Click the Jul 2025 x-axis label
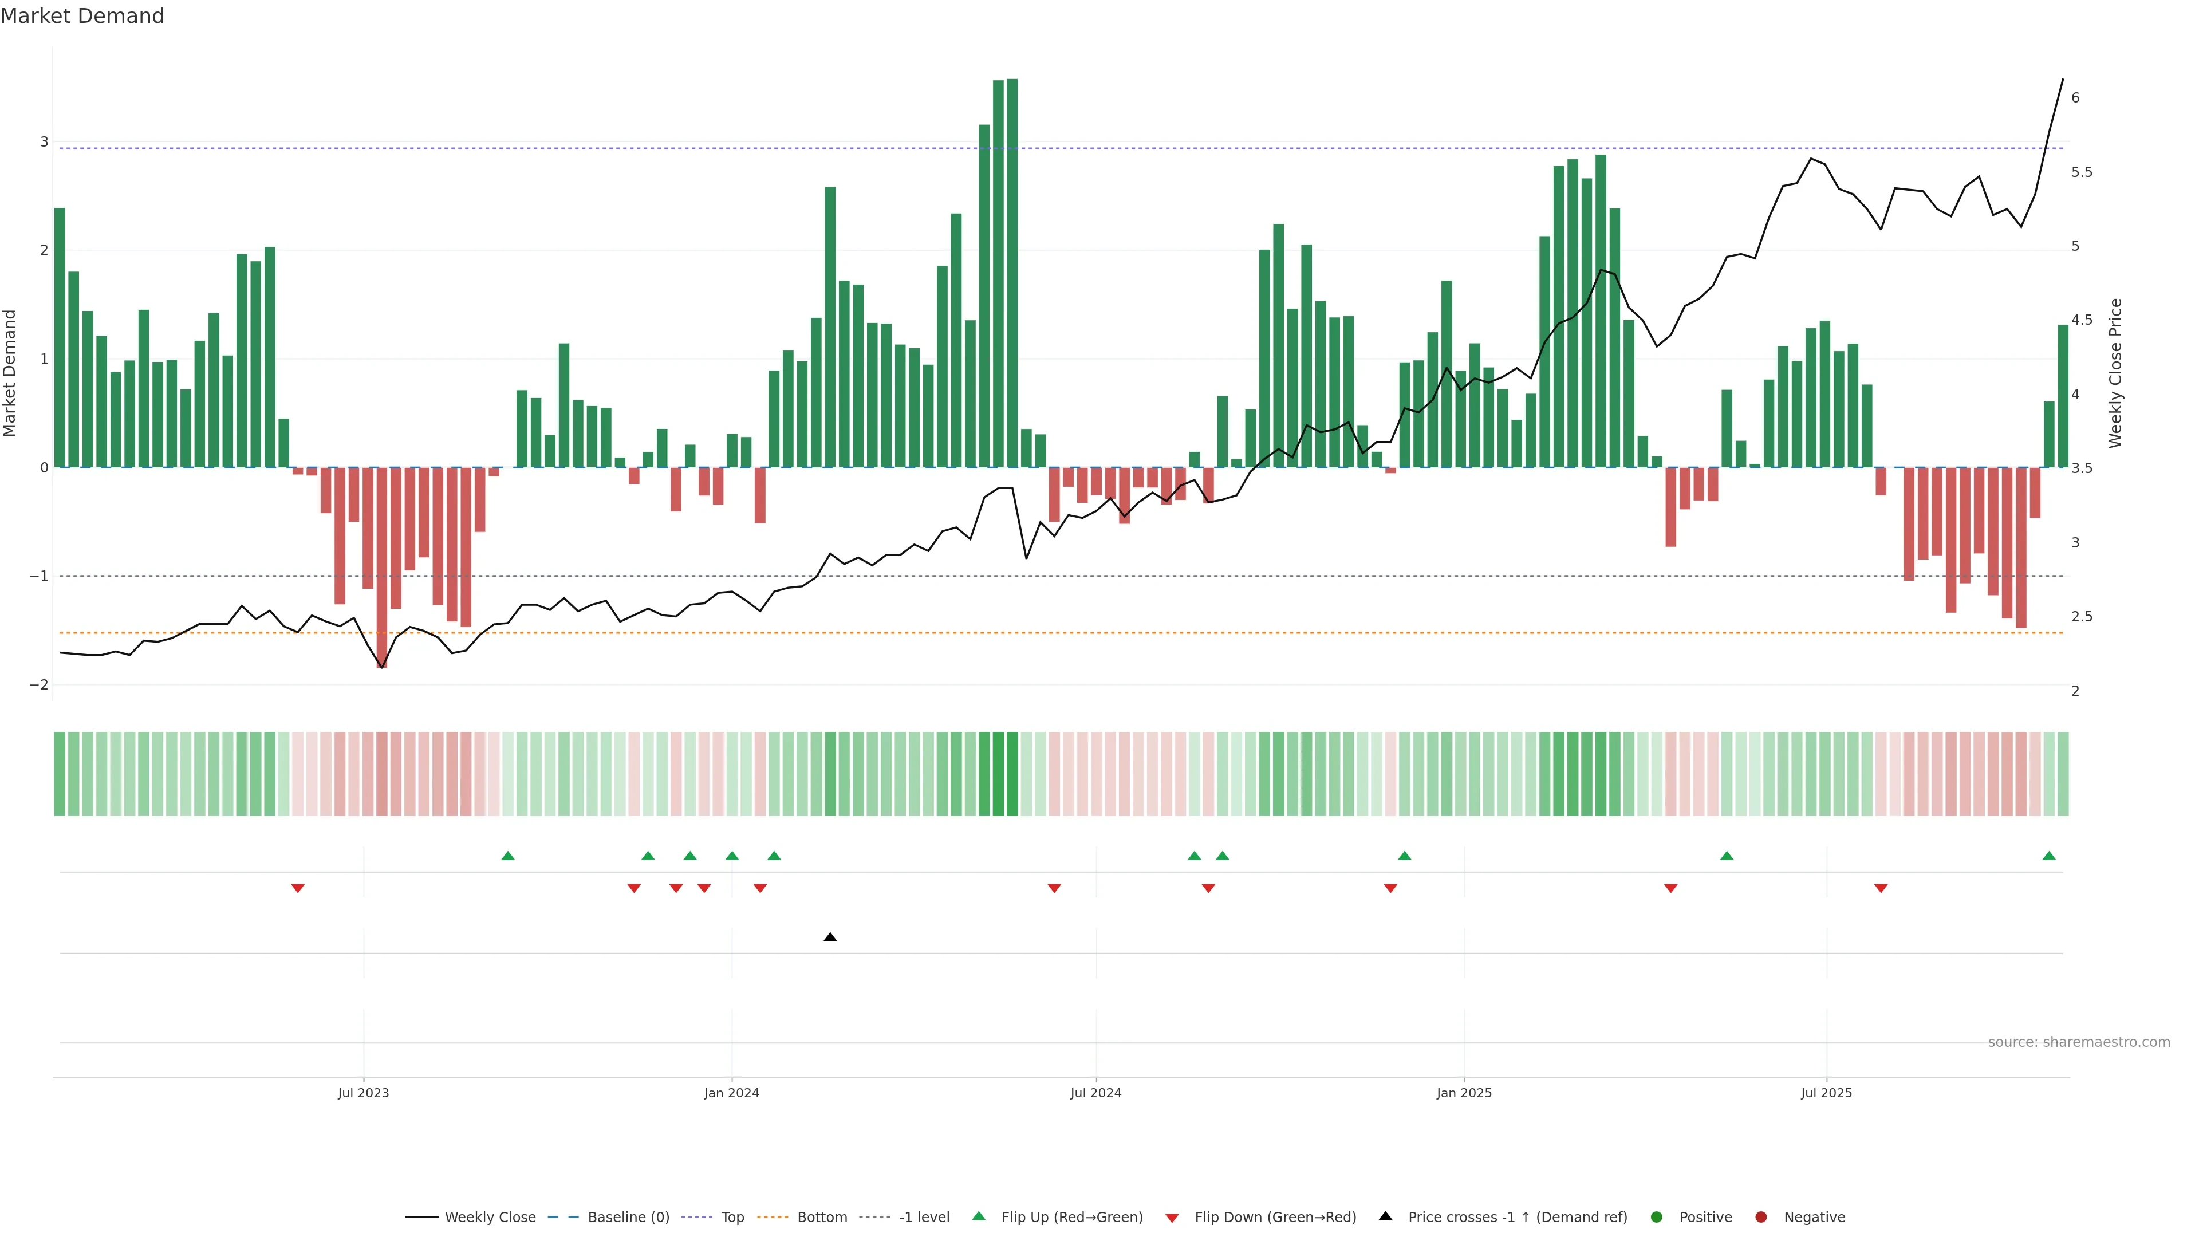This screenshot has height=1237, width=2199. point(1826,1093)
